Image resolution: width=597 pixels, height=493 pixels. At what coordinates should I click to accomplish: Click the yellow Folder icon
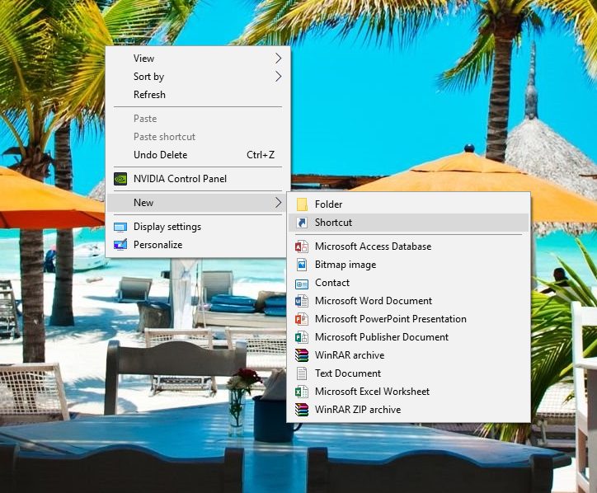coord(302,204)
